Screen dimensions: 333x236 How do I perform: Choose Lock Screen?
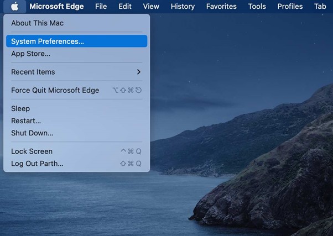[77, 151]
